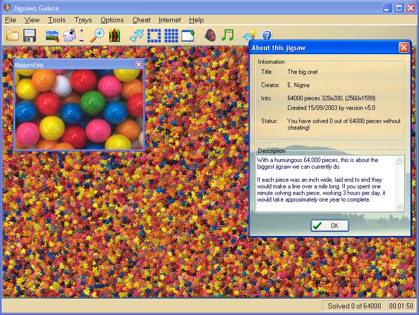
Task: Click the '64000 pieces 320x200' info line
Action: [331, 98]
